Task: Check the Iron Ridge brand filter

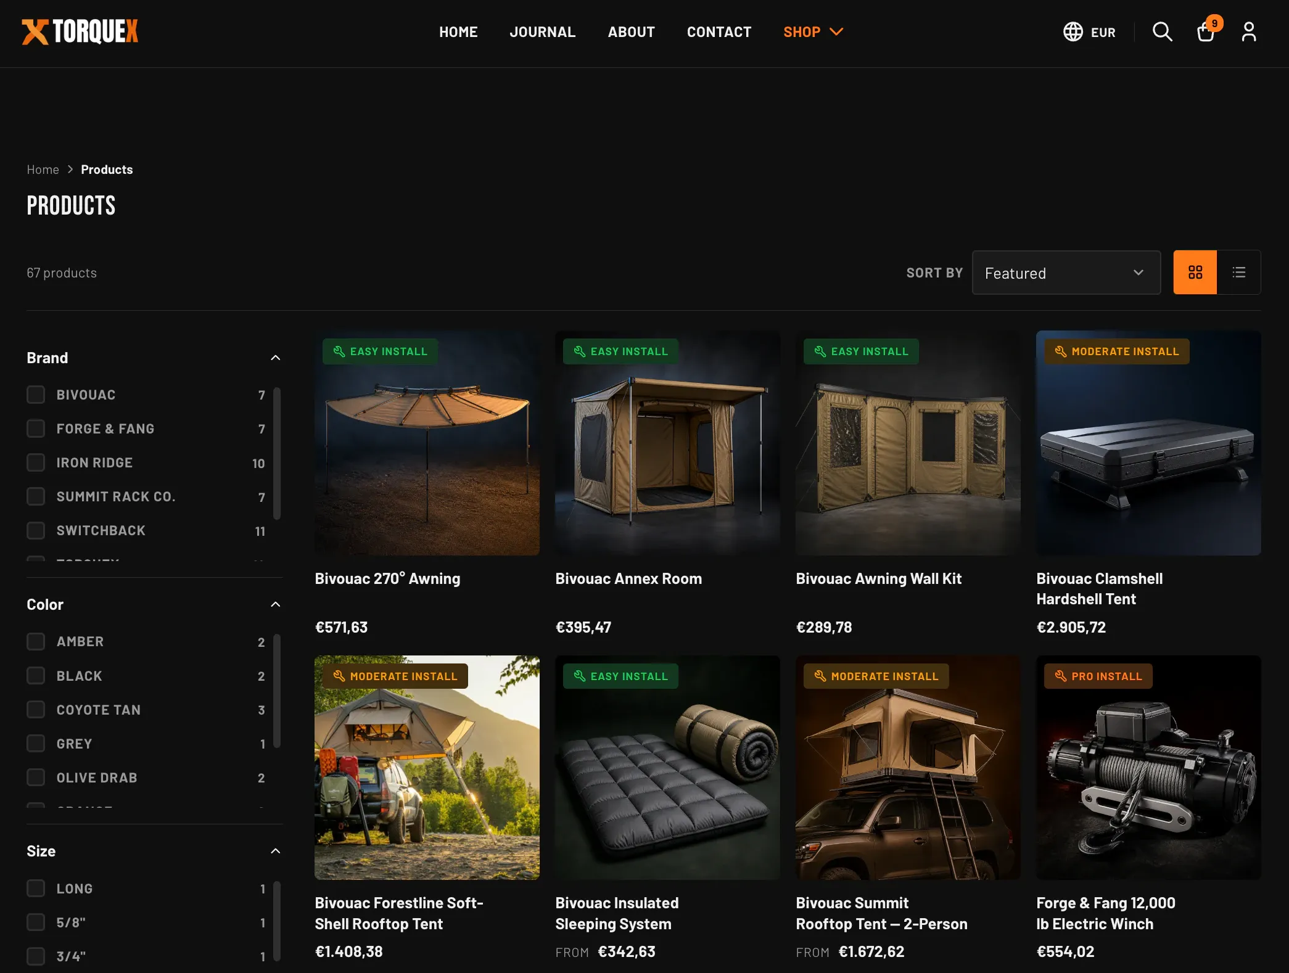Action: point(36,462)
